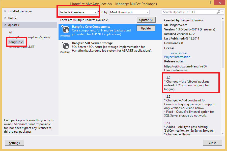
Task: Click the details pane scroll up arrow
Action: pyautogui.click(x=223, y=18)
